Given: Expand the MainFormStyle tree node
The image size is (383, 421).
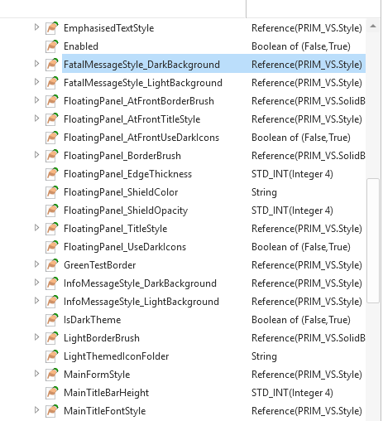Looking at the screenshot, I should (x=36, y=374).
